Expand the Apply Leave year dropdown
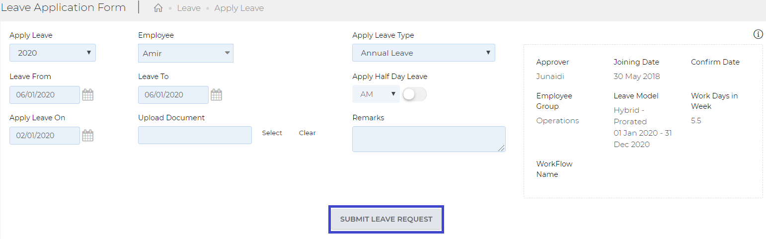This screenshot has width=766, height=239. click(53, 53)
